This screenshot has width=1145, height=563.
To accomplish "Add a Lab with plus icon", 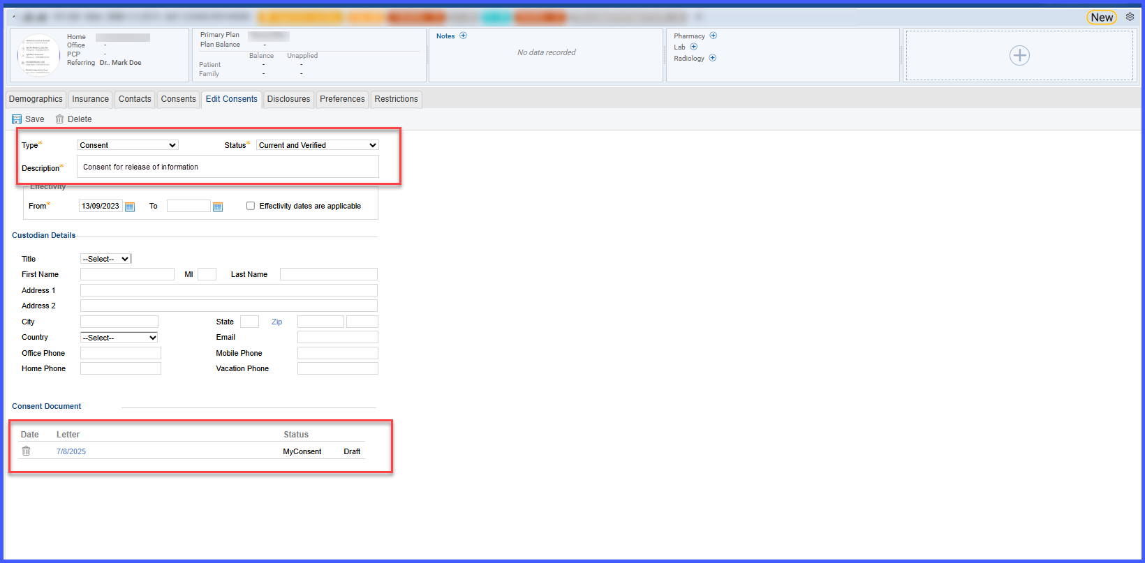I will [693, 47].
